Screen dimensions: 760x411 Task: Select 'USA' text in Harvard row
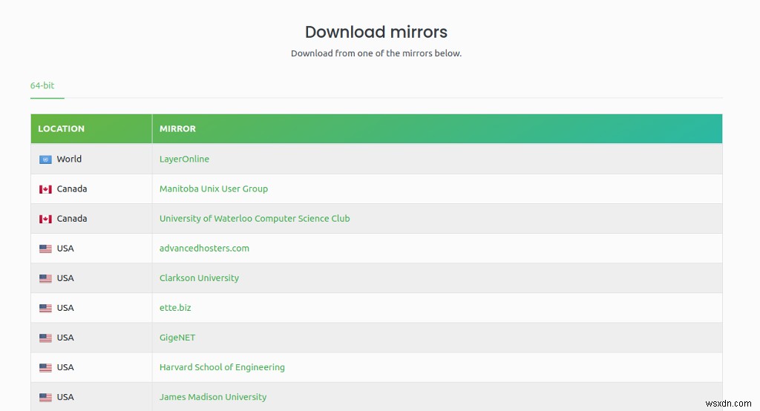click(65, 367)
